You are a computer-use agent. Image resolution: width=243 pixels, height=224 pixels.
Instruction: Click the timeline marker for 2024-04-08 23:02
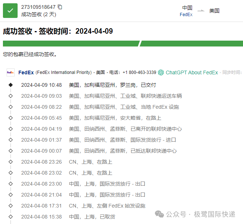[11, 173]
